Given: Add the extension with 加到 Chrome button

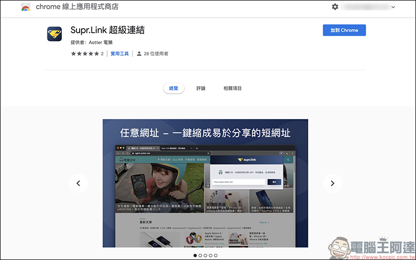Looking at the screenshot, I should coord(344,30).
